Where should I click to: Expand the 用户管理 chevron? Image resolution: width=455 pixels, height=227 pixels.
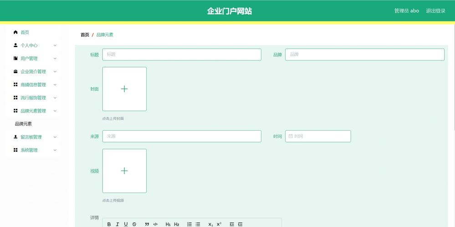[x=55, y=59]
